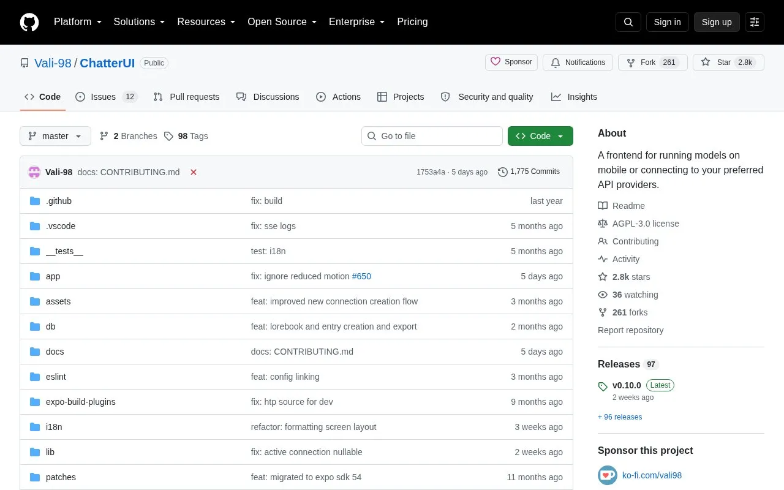Click folder icon beside expo-build-plugins
Image resolution: width=784 pixels, height=490 pixels.
[35, 402]
